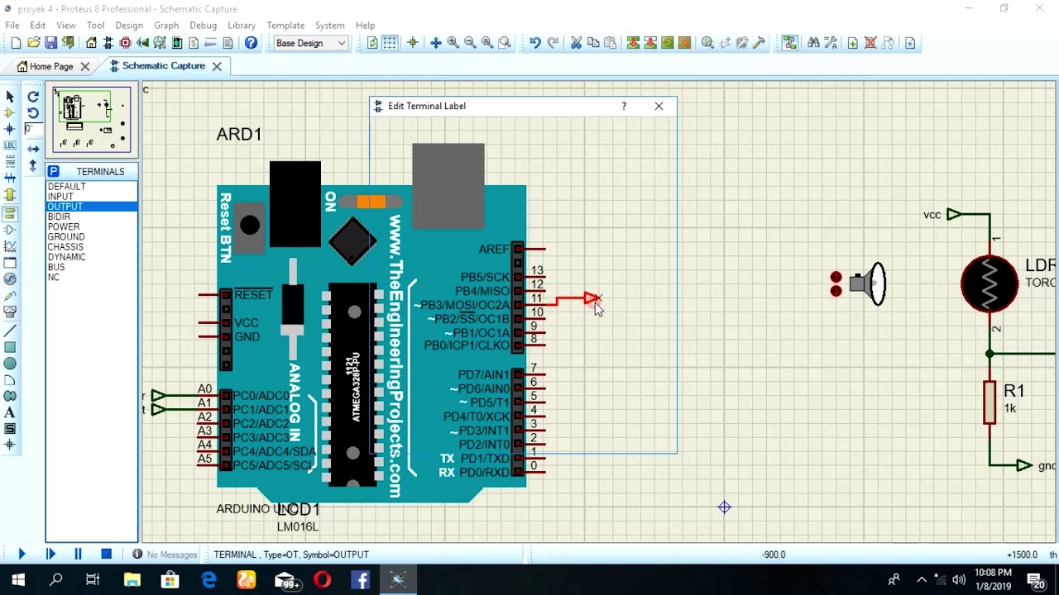Open the File menu
This screenshot has width=1059, height=595.
point(12,25)
